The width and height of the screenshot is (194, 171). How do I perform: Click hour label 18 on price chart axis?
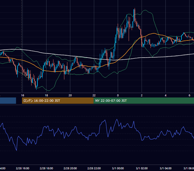(47, 95)
